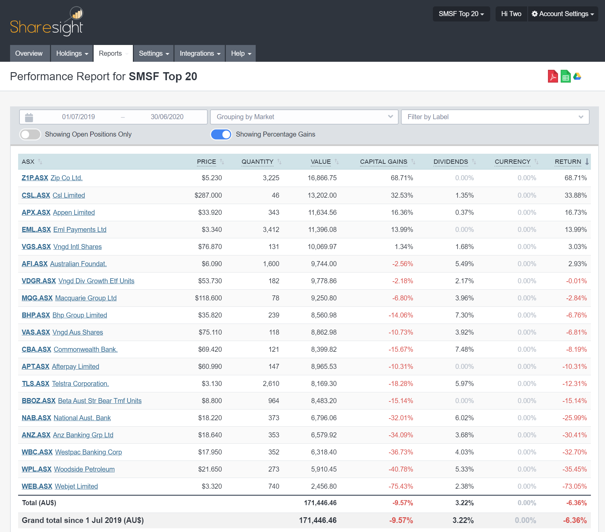605x532 pixels.
Task: Select Zip Co return value 68.71%
Action: (575, 178)
